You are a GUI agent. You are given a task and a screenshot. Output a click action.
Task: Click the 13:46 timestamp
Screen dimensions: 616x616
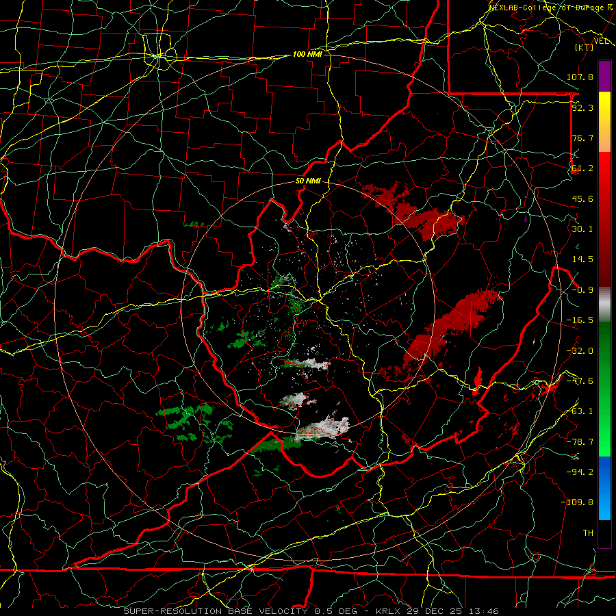point(485,611)
